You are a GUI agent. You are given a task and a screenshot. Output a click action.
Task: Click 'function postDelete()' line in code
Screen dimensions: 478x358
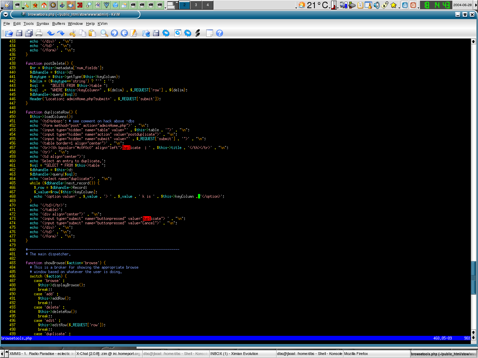click(49, 63)
